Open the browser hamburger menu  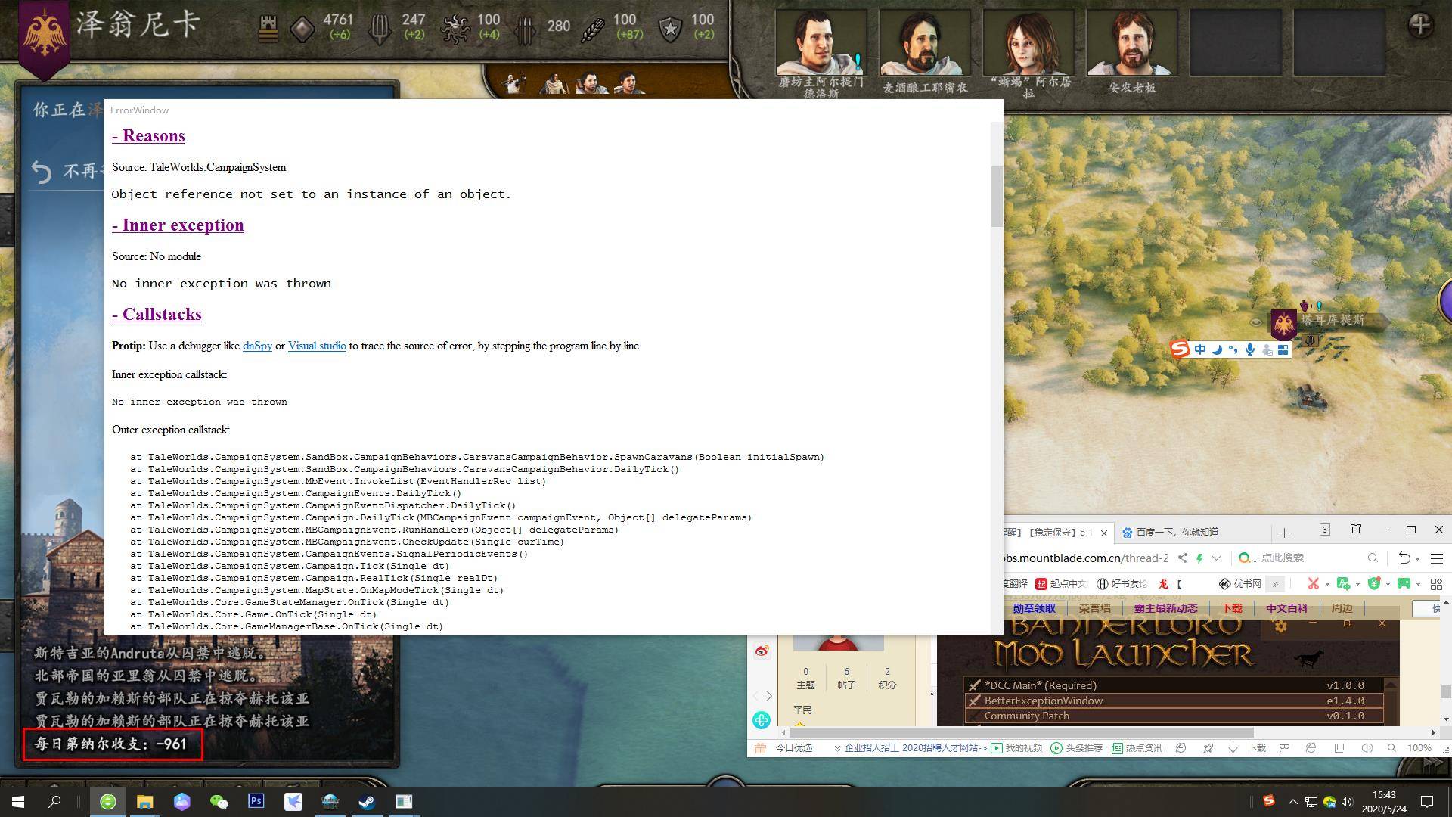tap(1437, 558)
